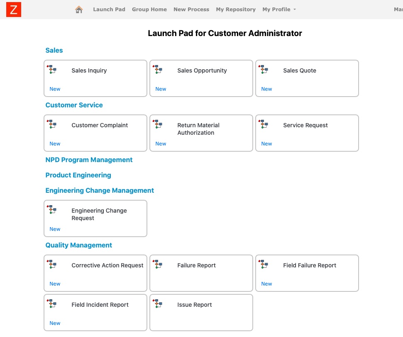Click the red Z logo icon

(x=14, y=10)
